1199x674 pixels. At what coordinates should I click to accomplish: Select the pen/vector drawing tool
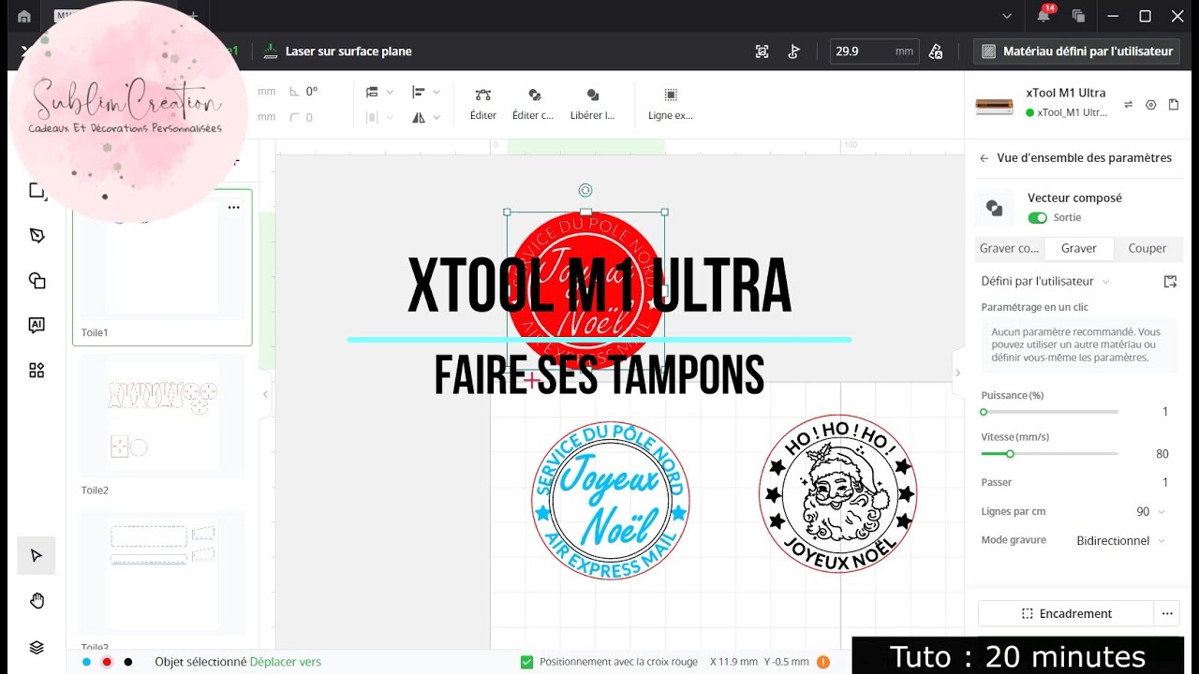pos(37,236)
